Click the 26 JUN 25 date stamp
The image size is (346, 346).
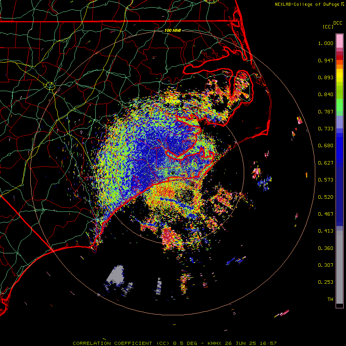click(x=240, y=343)
